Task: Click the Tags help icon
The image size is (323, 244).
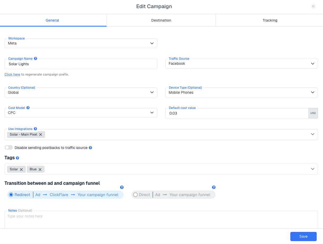Action: tap(17, 158)
